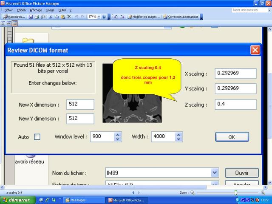Screen dimensions: 272x204
Task: Expand hidden system tray icons arrow
Action: [237, 200]
